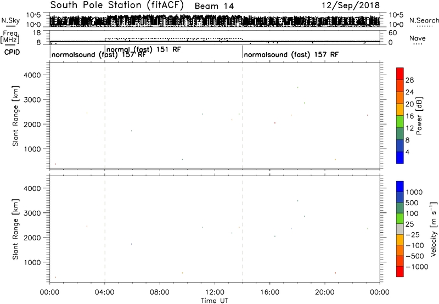Screen dimensions: 439x304
Task: Click the 'Beam 14' label
Action: (x=214, y=6)
